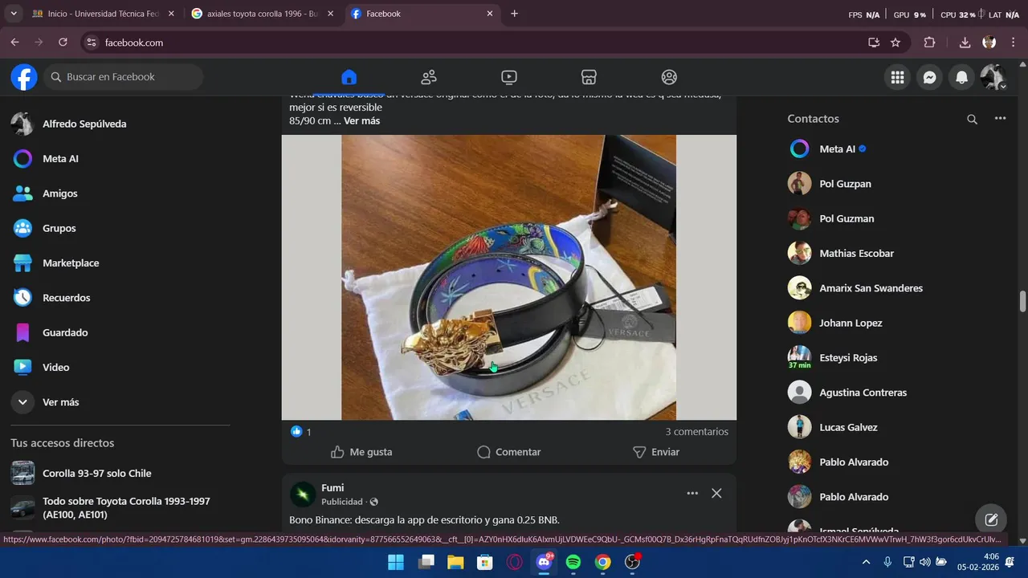Screen dimensions: 1028x578
Task: Hide the Fumi sponsored post
Action: [x=716, y=493]
